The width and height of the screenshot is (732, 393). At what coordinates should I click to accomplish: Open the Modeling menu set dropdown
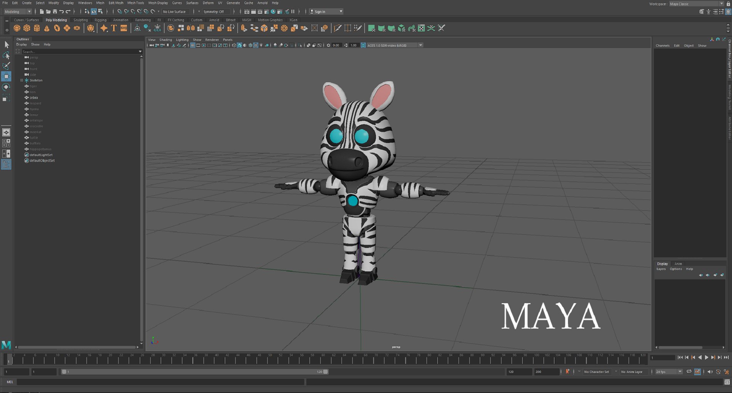pyautogui.click(x=18, y=12)
